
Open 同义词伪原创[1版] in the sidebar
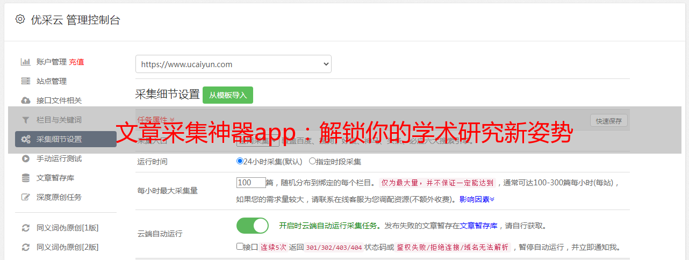click(x=68, y=228)
